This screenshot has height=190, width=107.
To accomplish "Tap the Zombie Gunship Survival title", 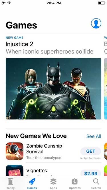I will pyautogui.click(x=44, y=149).
